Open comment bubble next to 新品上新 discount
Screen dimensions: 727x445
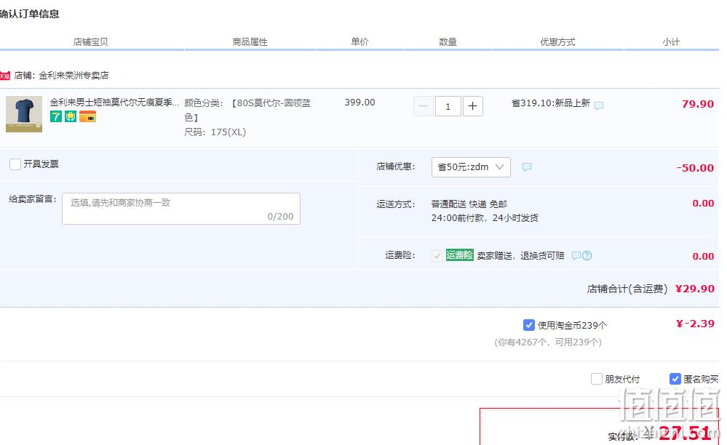pyautogui.click(x=599, y=105)
